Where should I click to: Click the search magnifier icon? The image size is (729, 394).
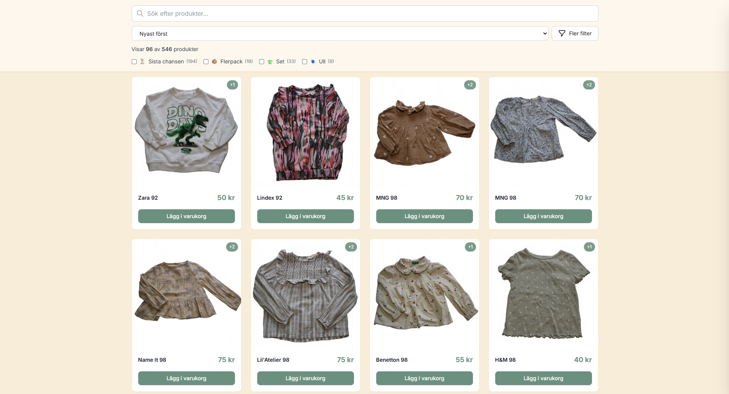140,13
